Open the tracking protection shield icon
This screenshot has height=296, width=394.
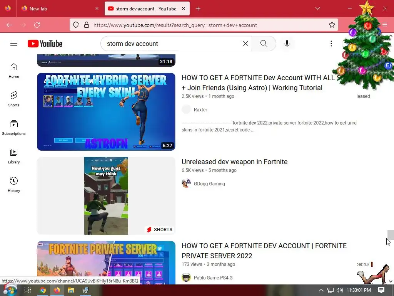(x=76, y=25)
